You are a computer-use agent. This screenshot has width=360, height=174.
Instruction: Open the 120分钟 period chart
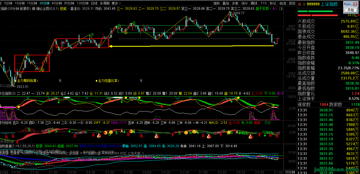(x=82, y=3)
